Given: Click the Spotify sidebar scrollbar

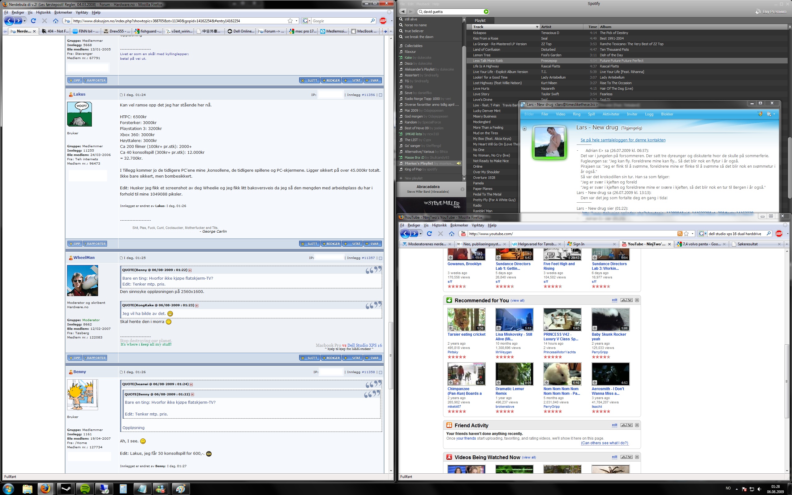Looking at the screenshot, I should coord(464,111).
